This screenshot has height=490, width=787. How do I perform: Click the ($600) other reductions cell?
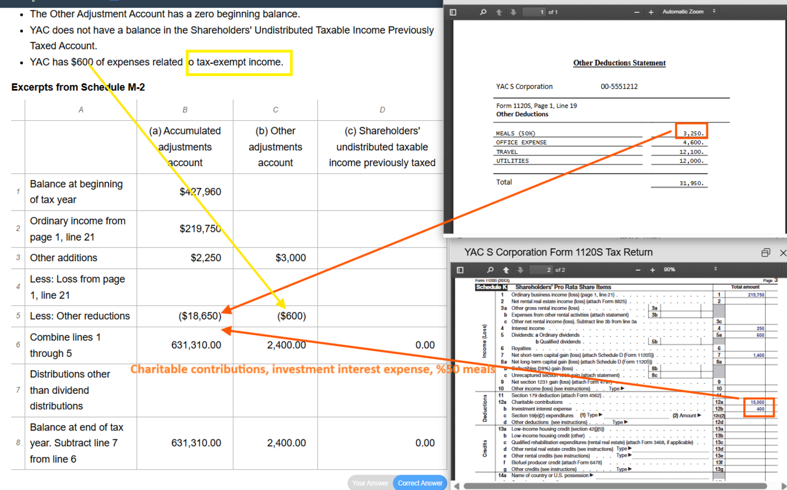point(275,316)
